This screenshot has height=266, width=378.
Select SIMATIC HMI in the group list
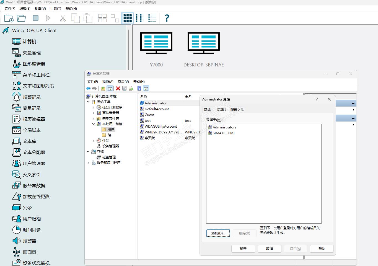coord(221,133)
